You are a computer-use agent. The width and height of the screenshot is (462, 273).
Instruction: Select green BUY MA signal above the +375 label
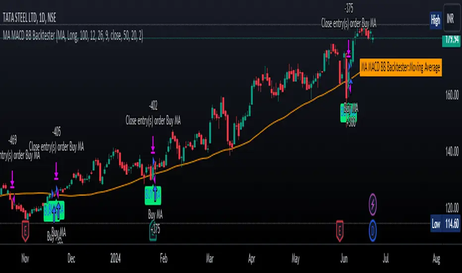coord(153,195)
